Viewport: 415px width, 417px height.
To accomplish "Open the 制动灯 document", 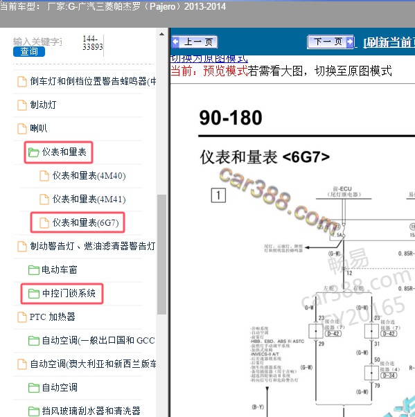I will (x=43, y=105).
